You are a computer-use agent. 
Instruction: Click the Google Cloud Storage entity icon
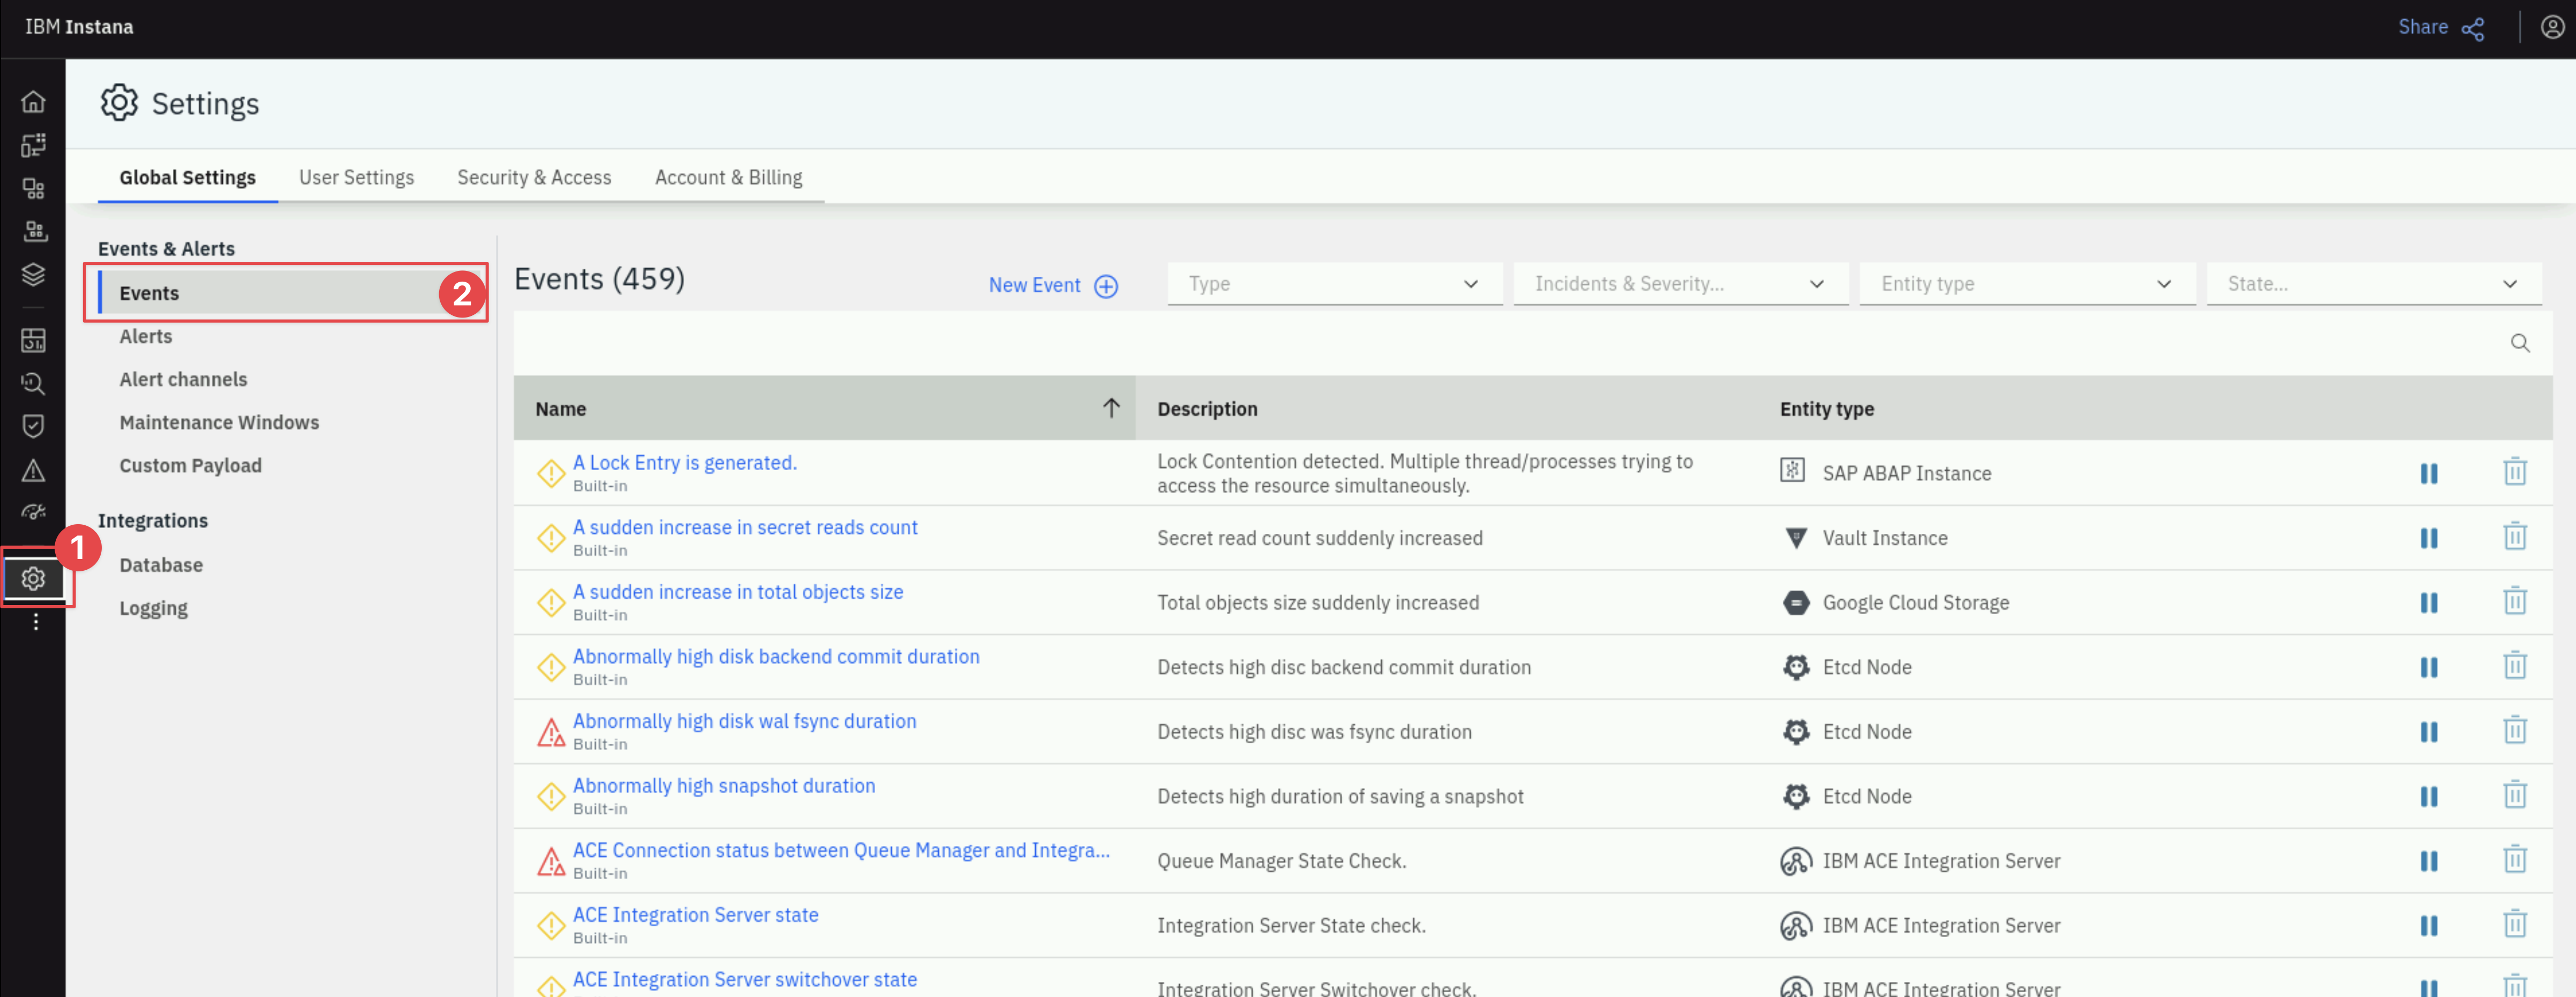pos(1795,603)
